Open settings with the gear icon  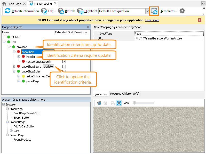coord(182,11)
